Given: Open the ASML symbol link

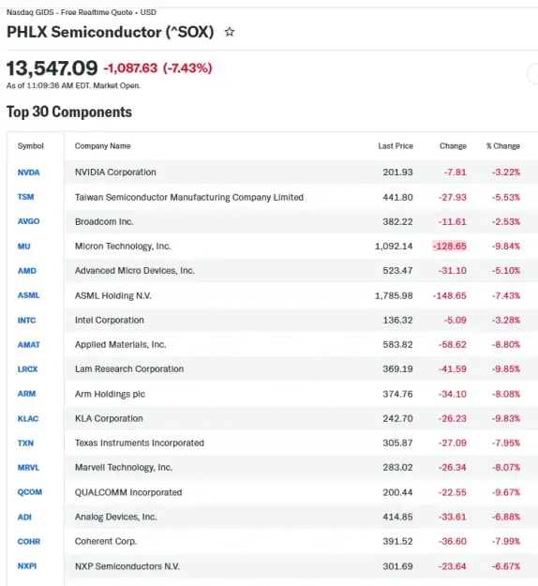Looking at the screenshot, I should click(x=28, y=295).
